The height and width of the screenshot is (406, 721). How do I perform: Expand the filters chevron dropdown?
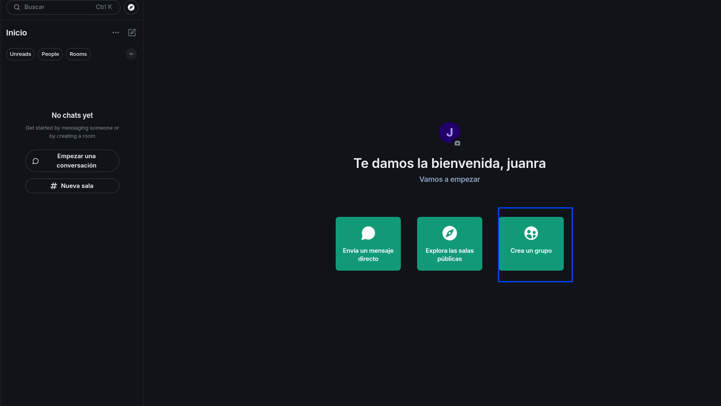[131, 54]
